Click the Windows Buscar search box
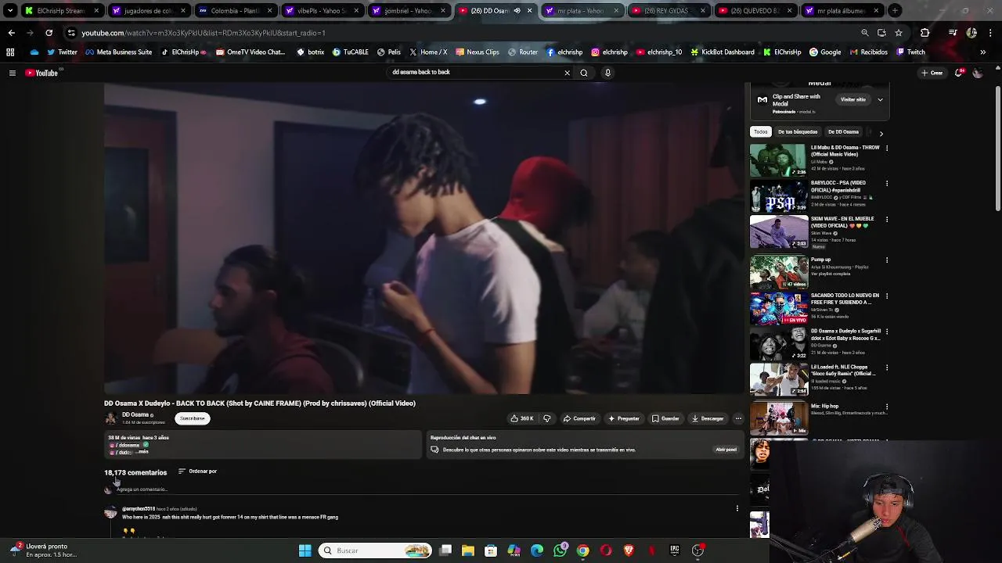The height and width of the screenshot is (563, 1002). click(376, 550)
